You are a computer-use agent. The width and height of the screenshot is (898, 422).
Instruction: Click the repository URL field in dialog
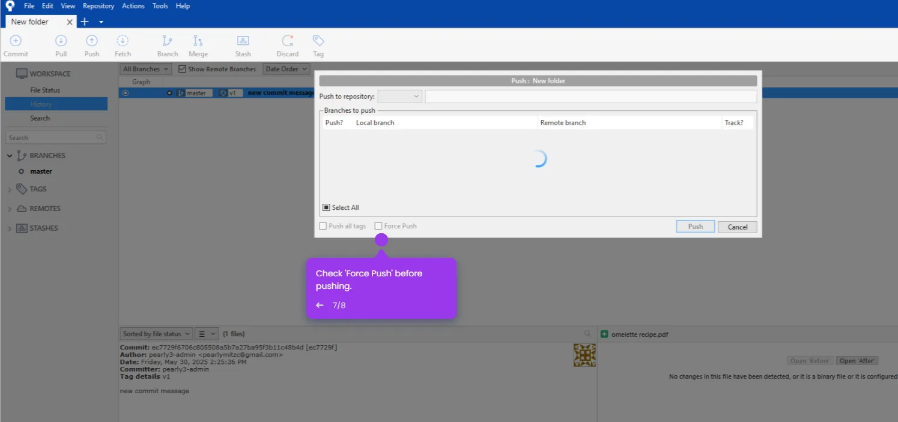coord(590,97)
